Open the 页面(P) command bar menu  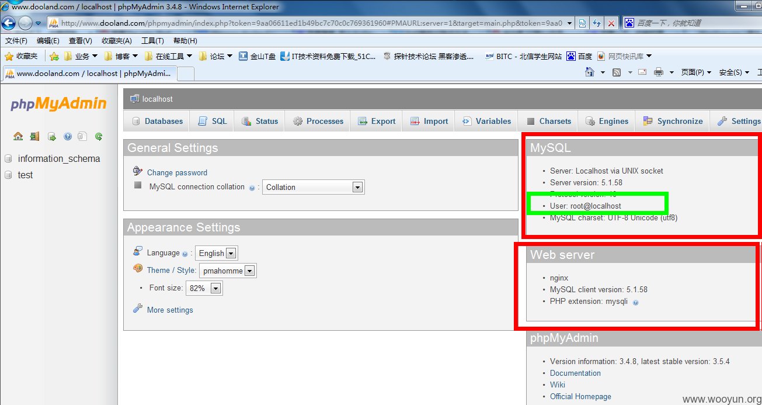[x=696, y=72]
